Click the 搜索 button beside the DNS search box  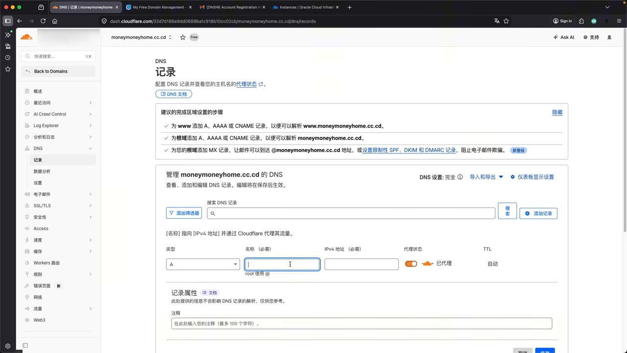click(x=507, y=211)
